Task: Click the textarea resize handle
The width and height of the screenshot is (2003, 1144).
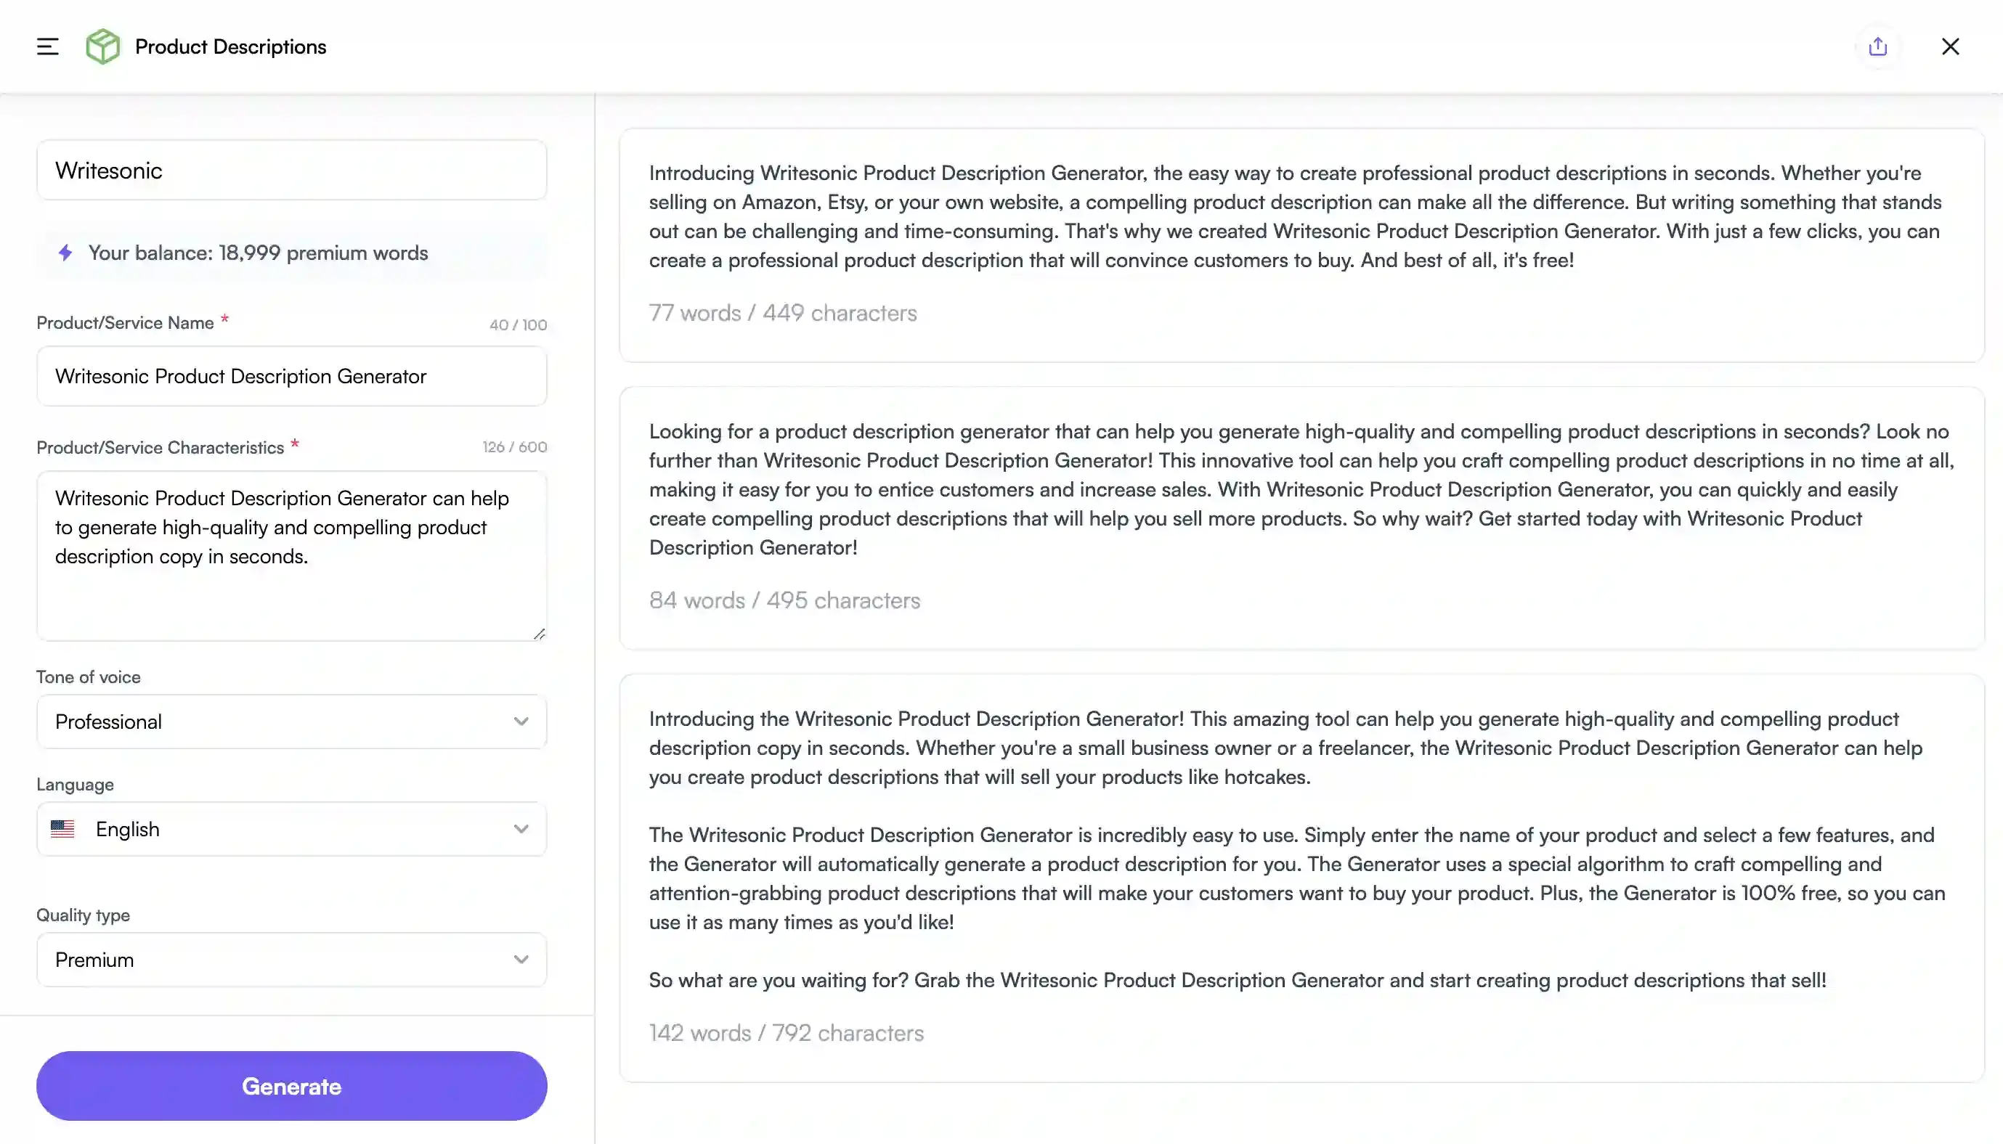Action: 540,635
